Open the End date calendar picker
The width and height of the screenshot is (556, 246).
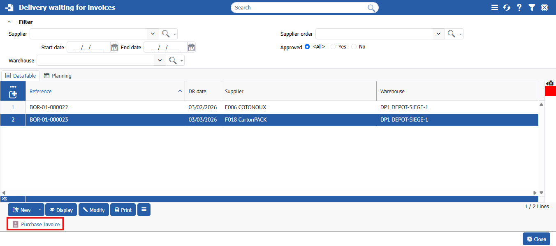coord(191,47)
